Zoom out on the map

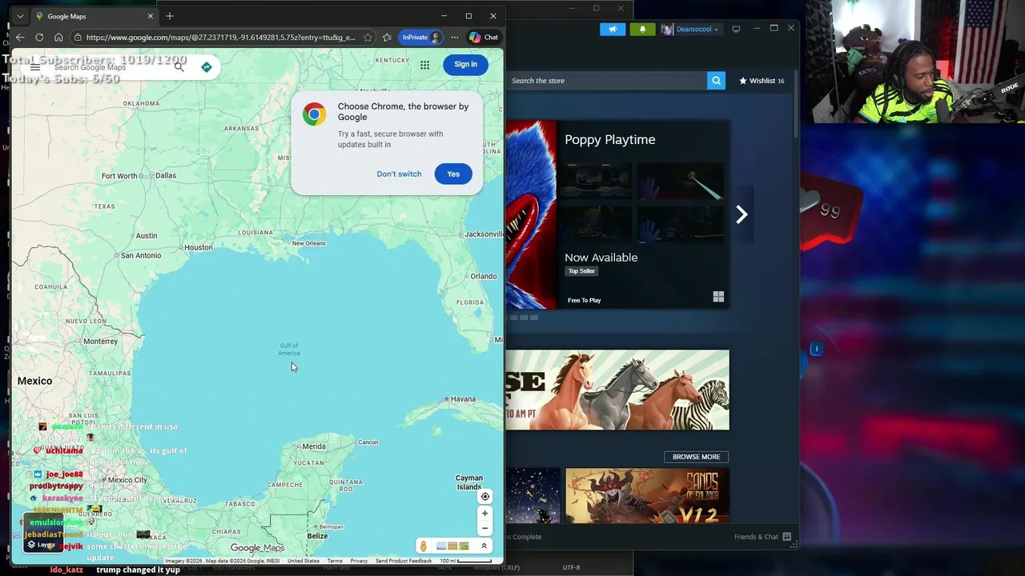pos(484,528)
